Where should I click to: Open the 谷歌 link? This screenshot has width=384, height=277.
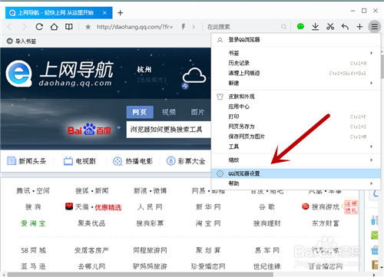pos(267,207)
